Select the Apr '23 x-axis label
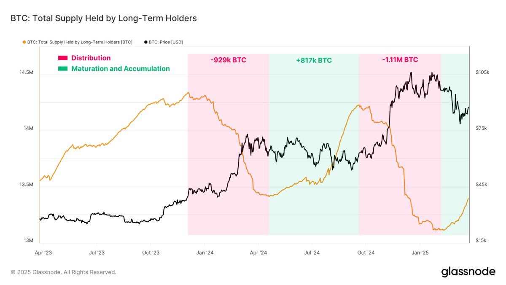Image resolution: width=506 pixels, height=285 pixels. [x=43, y=253]
